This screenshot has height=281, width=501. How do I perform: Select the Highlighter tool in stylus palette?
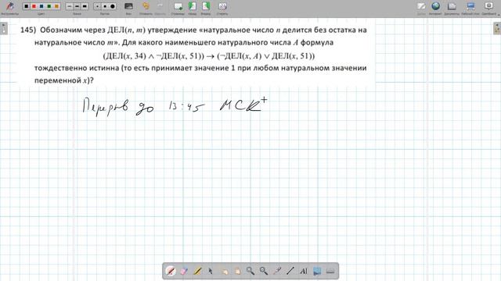(x=197, y=271)
